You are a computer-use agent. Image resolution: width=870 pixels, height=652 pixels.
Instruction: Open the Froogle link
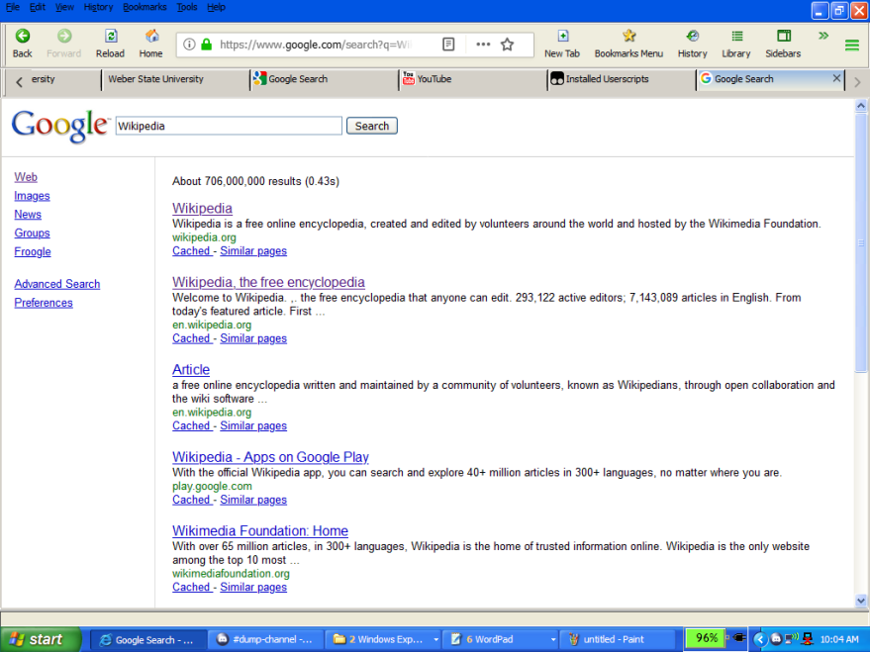(33, 251)
